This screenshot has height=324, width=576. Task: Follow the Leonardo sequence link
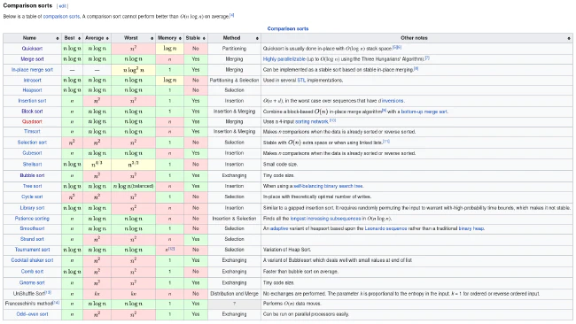click(x=385, y=228)
